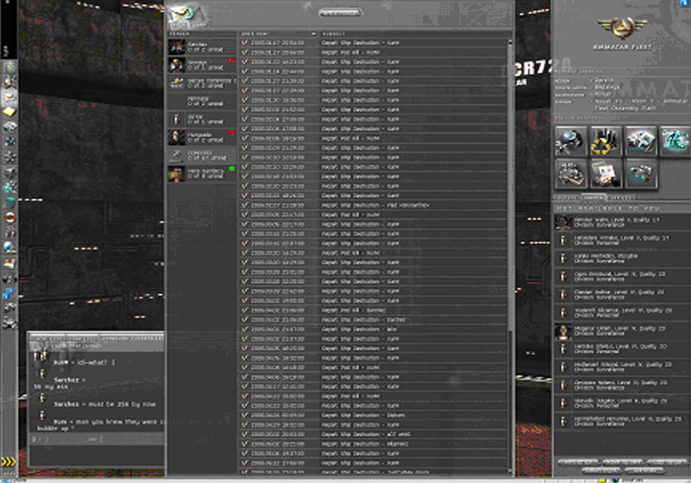Select the bottom sender portrait with green status
This screenshot has height=483, width=691.
point(176,174)
